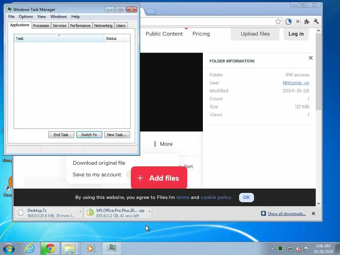Click the End Task button
The width and height of the screenshot is (340, 255).
[x=61, y=135]
